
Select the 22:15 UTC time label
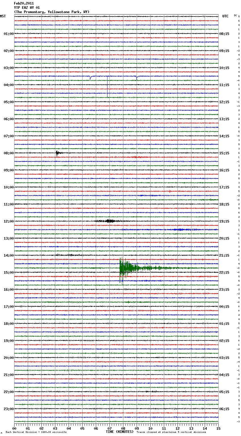tap(224, 273)
